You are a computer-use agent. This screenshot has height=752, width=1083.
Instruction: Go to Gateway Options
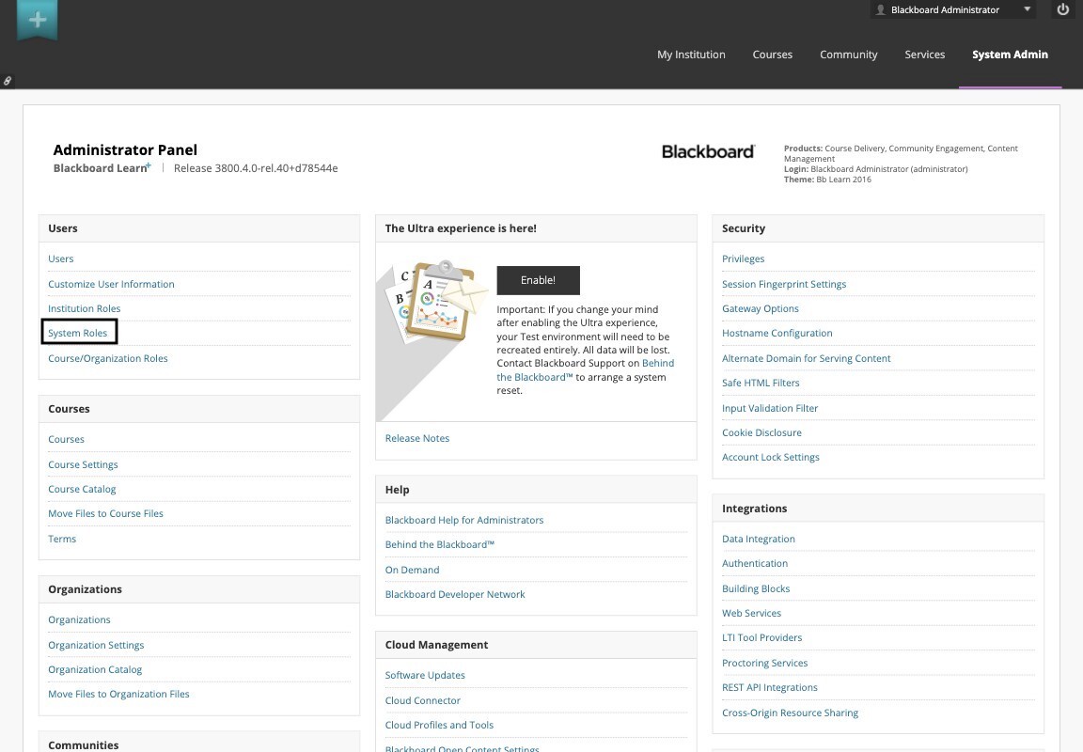pos(761,308)
